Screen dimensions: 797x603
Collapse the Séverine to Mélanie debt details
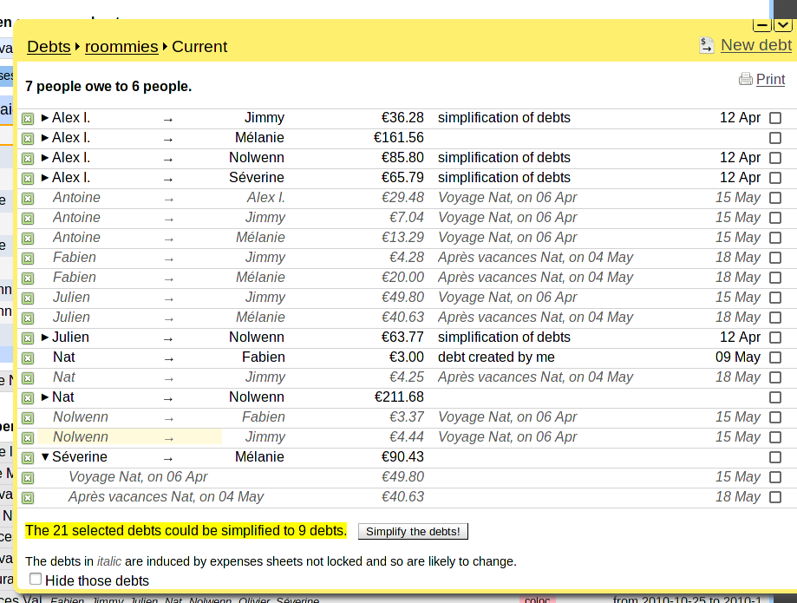tap(45, 457)
